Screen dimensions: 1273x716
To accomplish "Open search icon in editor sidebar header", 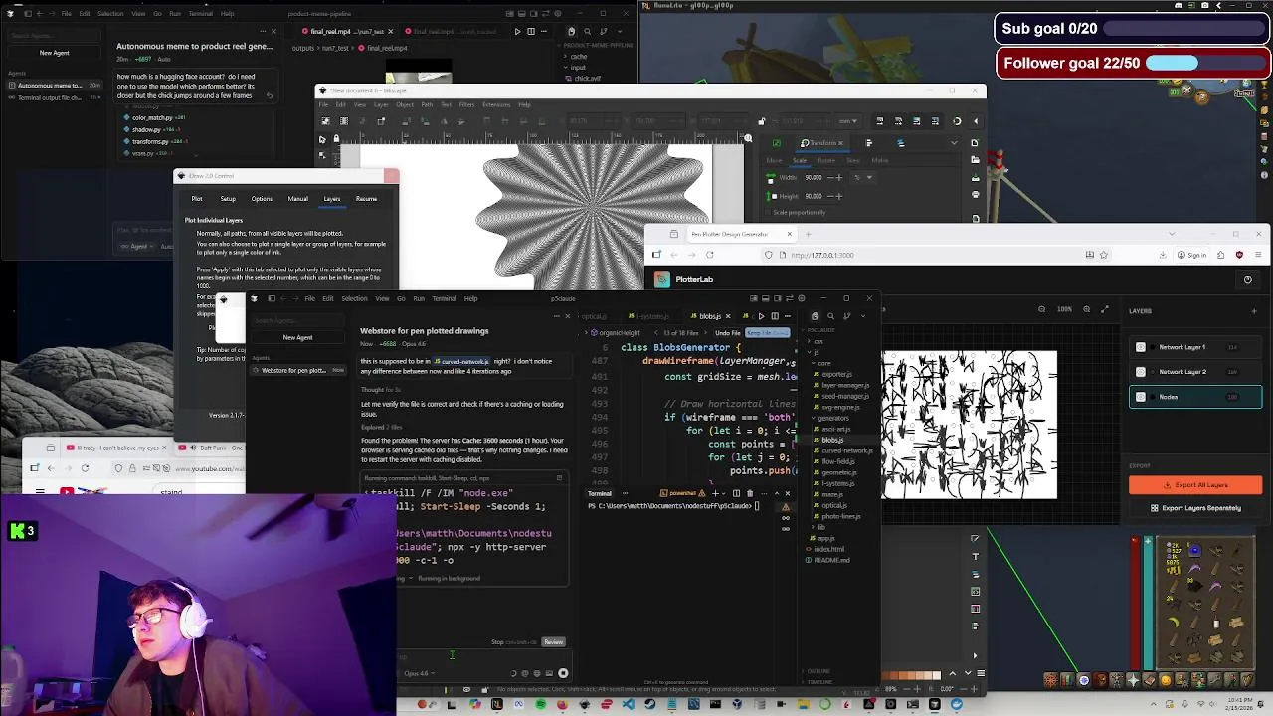I will click(830, 316).
